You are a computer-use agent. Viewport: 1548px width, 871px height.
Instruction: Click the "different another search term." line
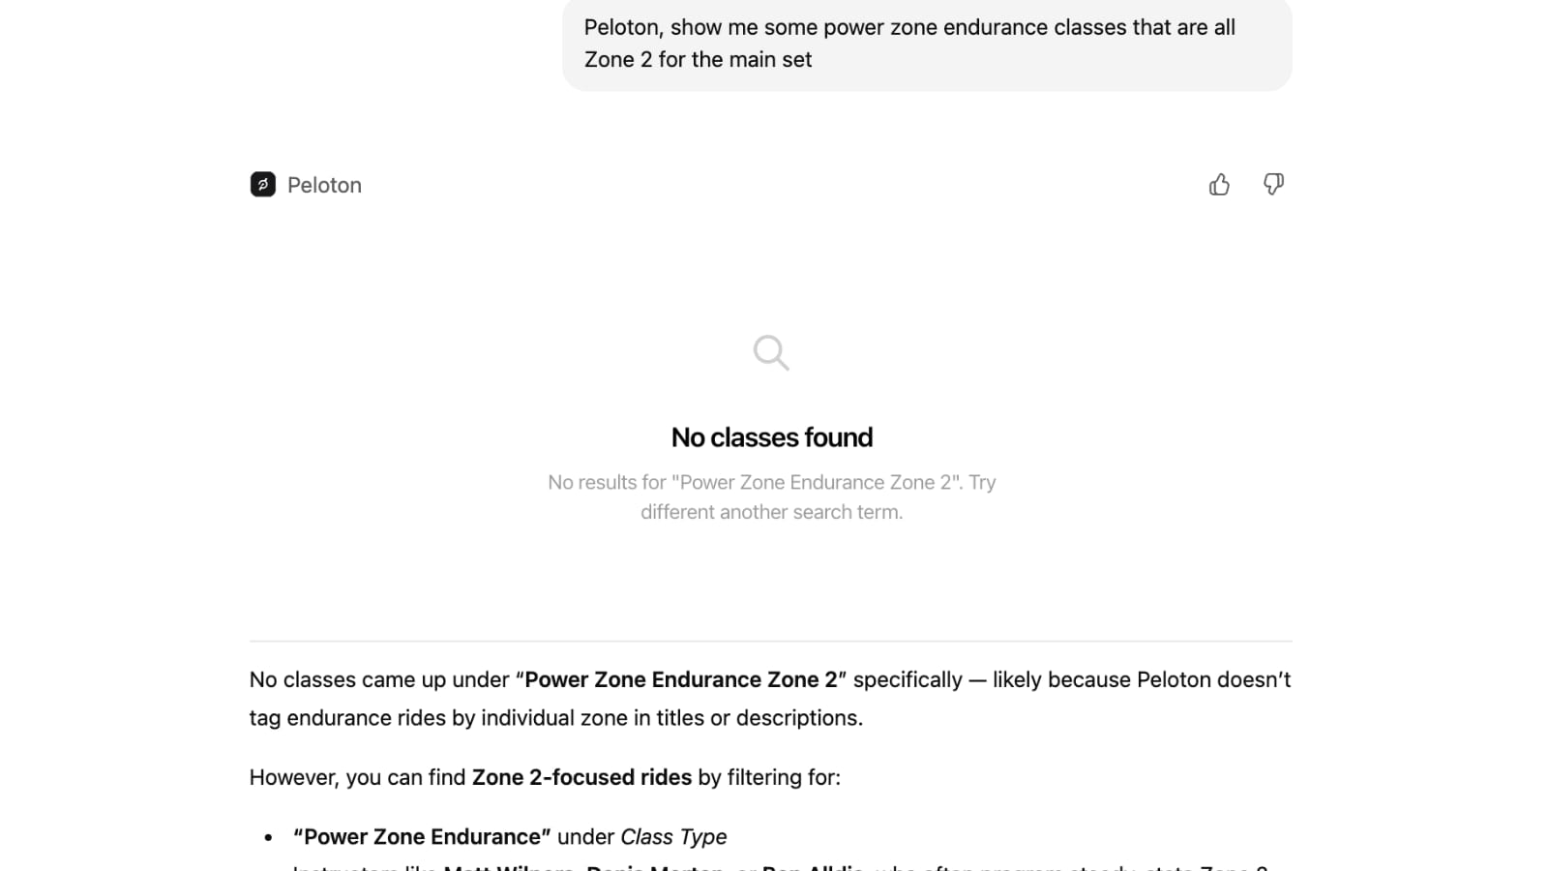[771, 512]
